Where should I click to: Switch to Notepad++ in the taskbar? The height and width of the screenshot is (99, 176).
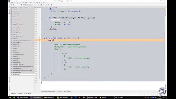[x=63, y=98]
